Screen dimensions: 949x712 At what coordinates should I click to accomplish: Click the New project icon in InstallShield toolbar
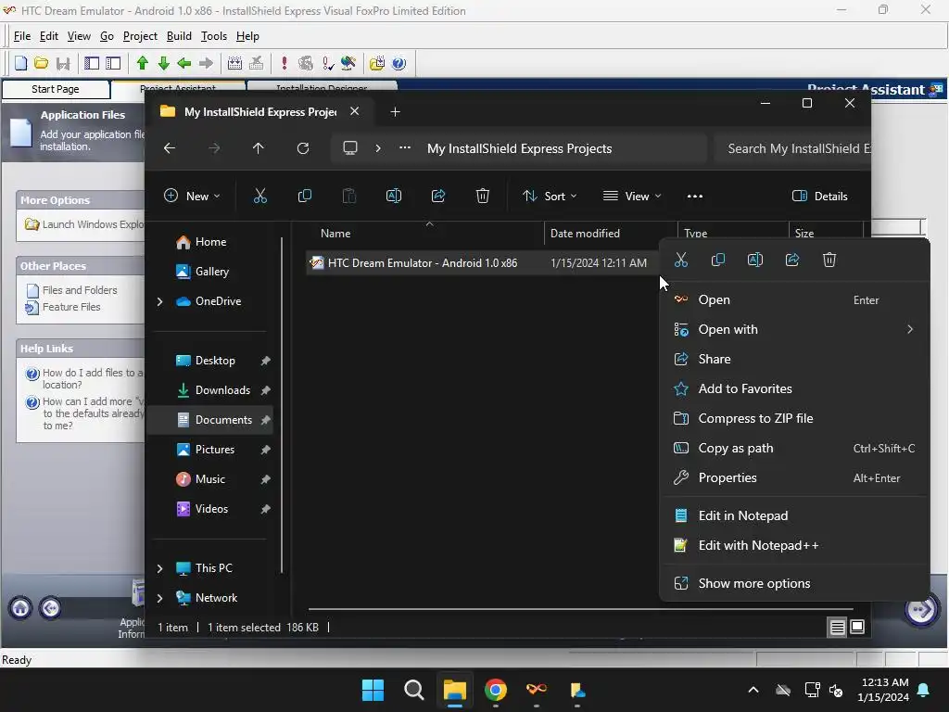coord(20,63)
